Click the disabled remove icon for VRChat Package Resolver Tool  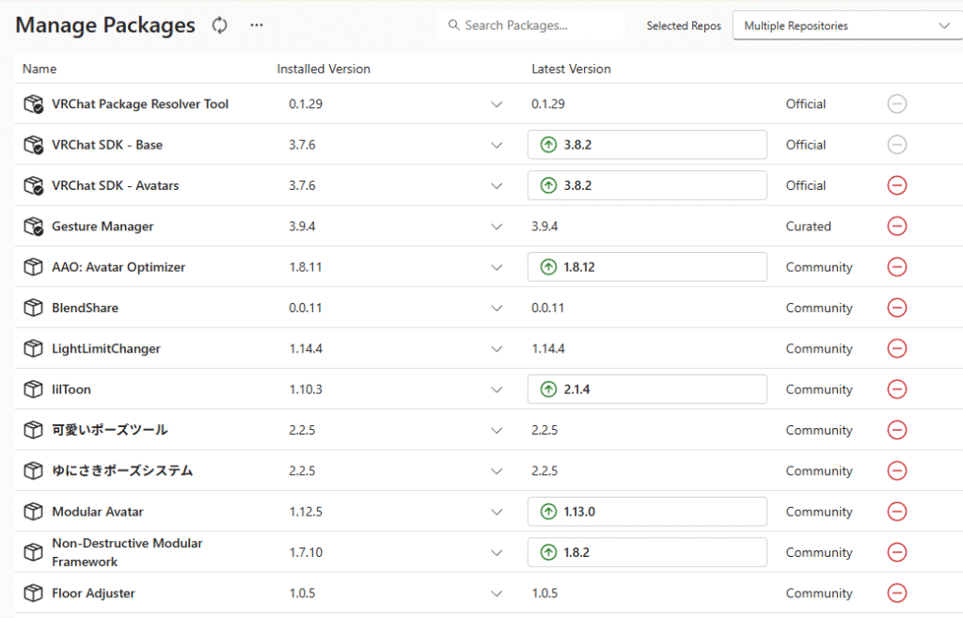896,103
